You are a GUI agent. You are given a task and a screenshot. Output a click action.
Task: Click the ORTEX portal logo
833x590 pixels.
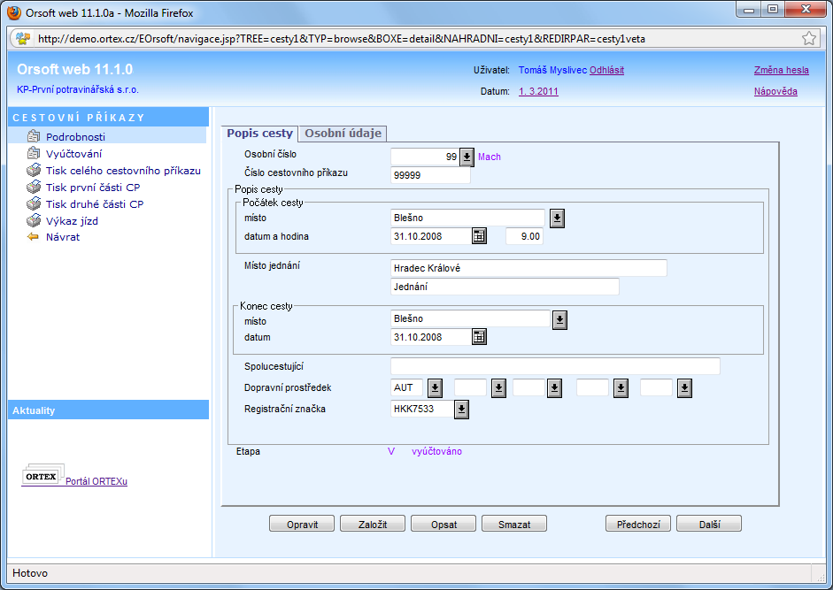point(41,477)
